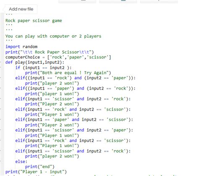This screenshot has height=176, width=199.
Task: Click the elif comparing 'paper' and 'rock' in double parentheses
Action: 75,88
